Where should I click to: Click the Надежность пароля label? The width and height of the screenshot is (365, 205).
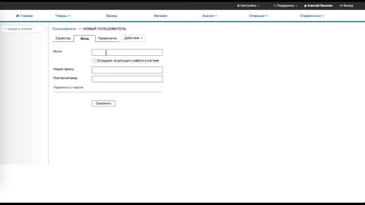[x=68, y=87]
